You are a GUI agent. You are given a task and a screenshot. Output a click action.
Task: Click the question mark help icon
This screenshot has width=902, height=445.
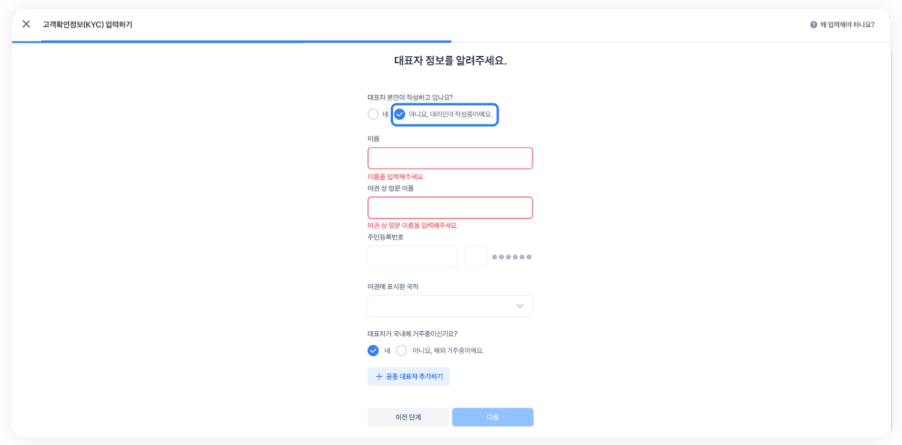[x=814, y=25]
